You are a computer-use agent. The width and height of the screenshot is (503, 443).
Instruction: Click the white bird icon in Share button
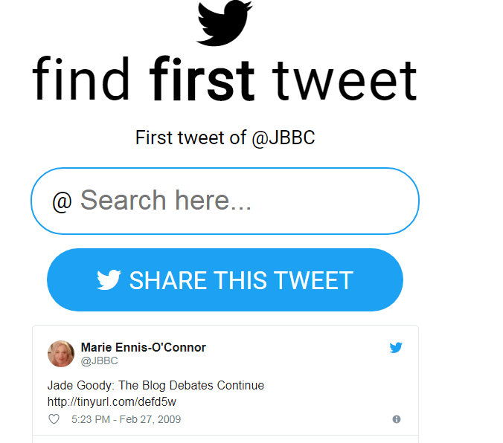109,280
